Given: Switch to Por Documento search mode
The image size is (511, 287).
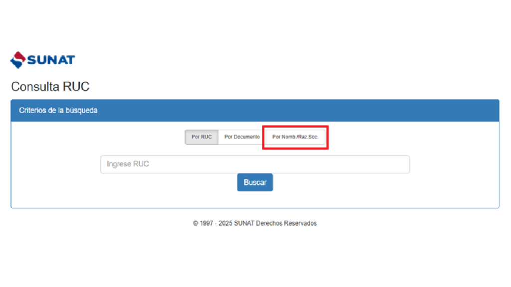Looking at the screenshot, I should click(242, 137).
